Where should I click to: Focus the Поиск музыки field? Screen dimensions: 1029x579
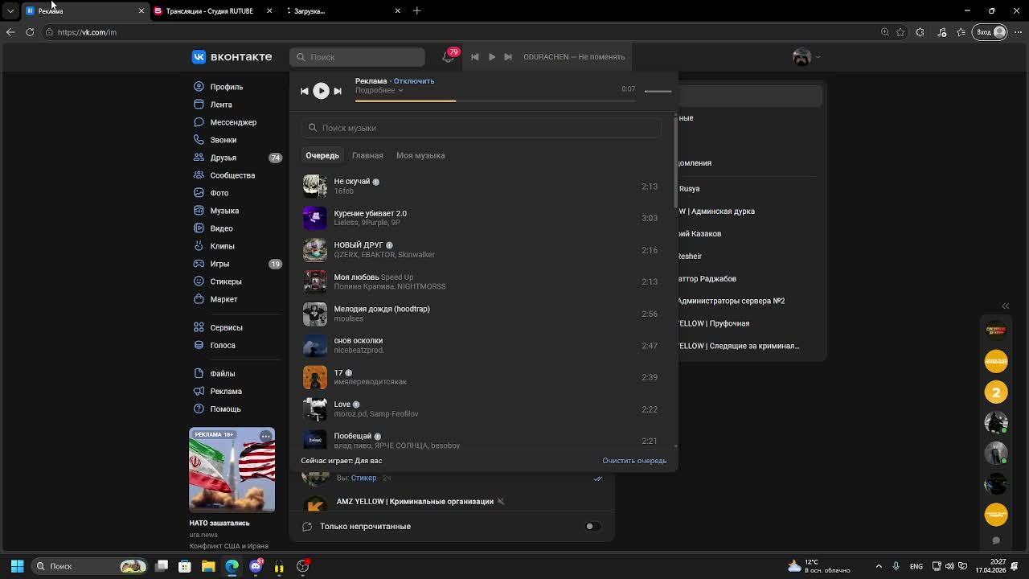[482, 128]
